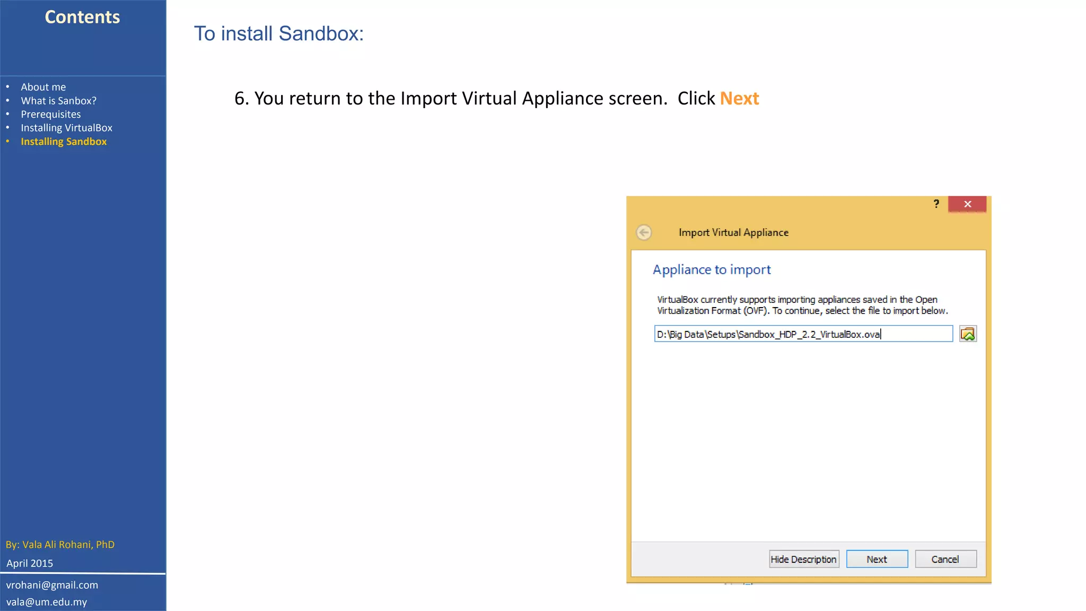Click the 'Import Virtual Appliance' title text
Image resolution: width=1086 pixels, height=611 pixels.
coord(733,232)
